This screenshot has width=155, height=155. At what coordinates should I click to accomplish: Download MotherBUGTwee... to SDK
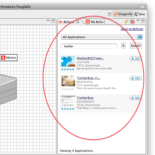pyautogui.click(x=136, y=58)
